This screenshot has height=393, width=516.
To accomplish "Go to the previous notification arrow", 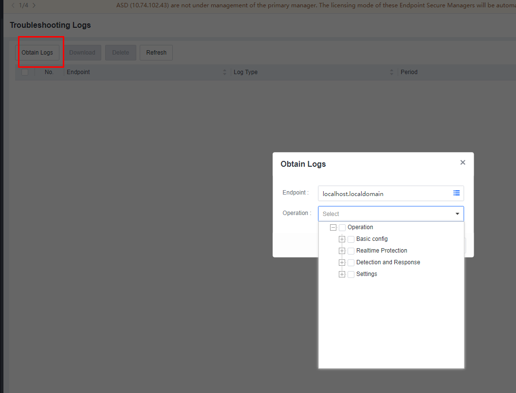I will (x=13, y=5).
